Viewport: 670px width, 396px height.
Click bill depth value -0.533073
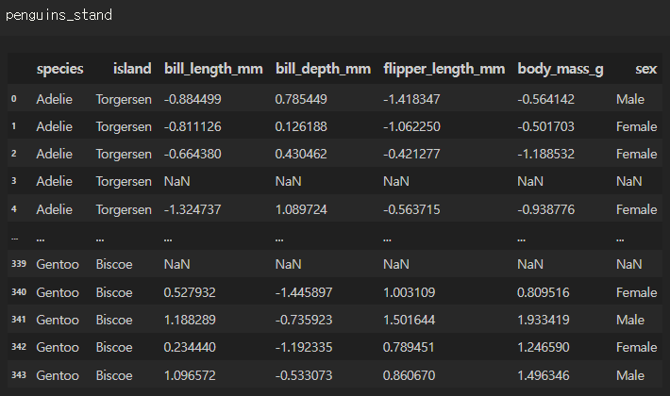click(x=304, y=375)
